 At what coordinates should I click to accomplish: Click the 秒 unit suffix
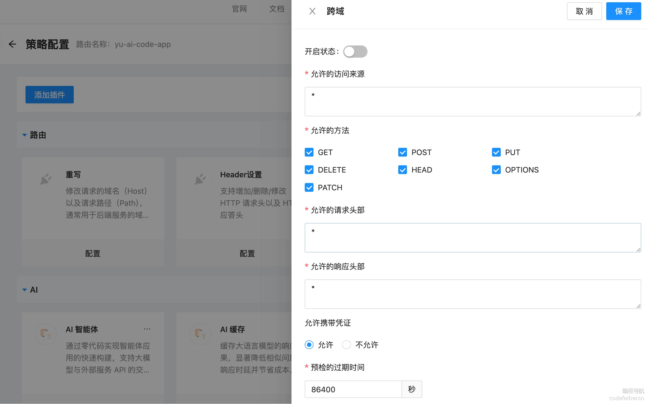click(x=412, y=390)
